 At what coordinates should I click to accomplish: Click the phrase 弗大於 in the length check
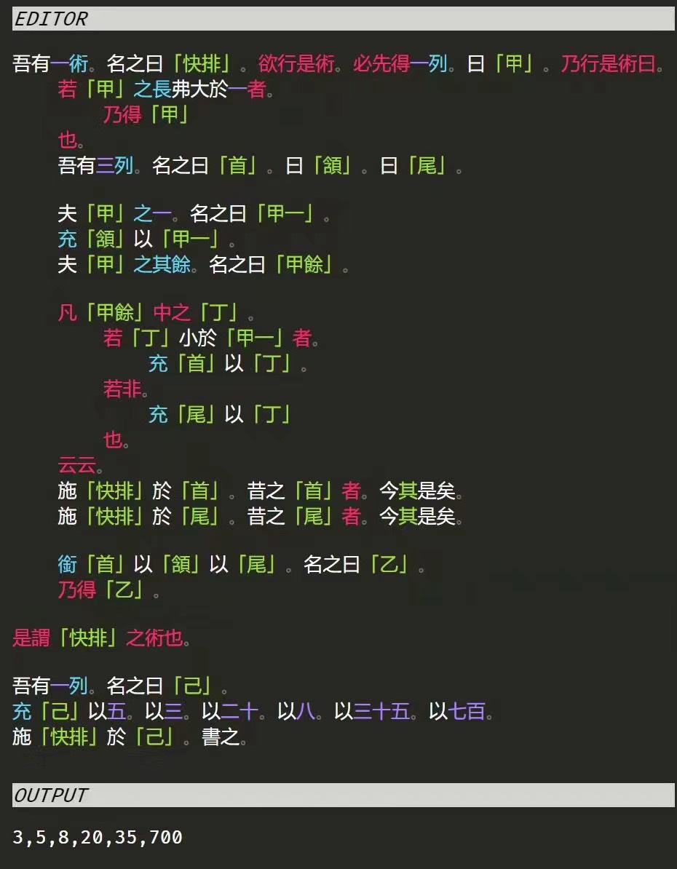pyautogui.click(x=199, y=90)
